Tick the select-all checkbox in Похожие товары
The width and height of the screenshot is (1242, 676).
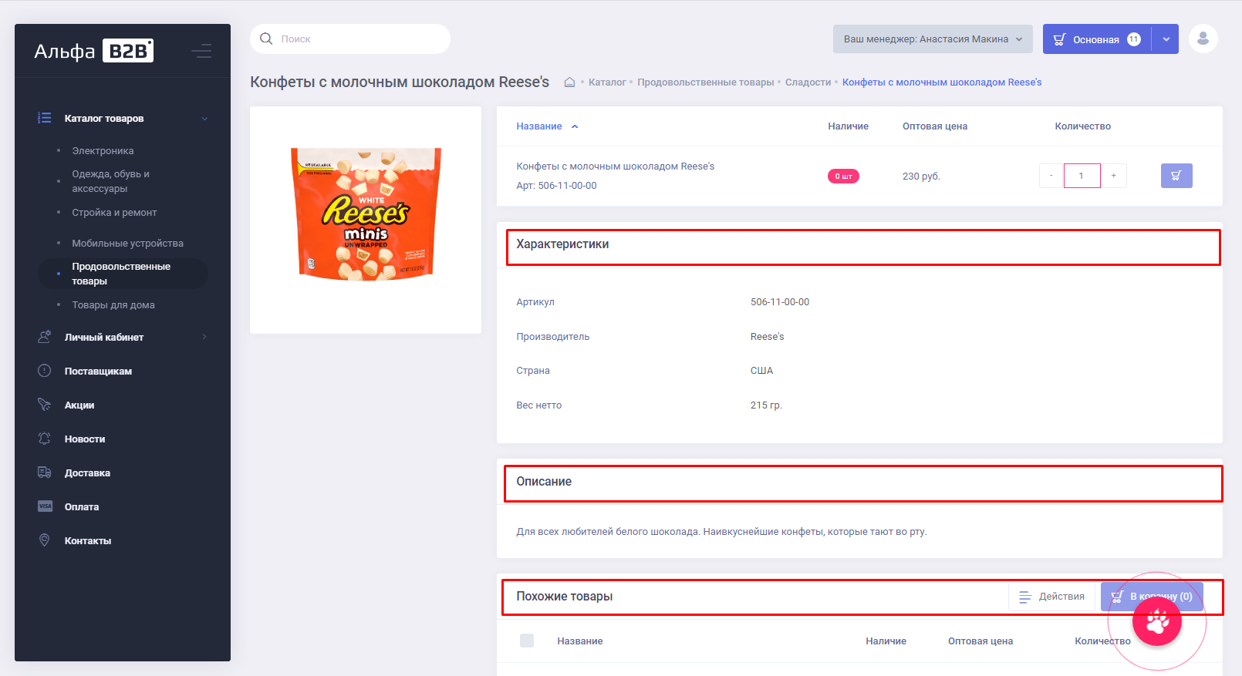point(527,641)
